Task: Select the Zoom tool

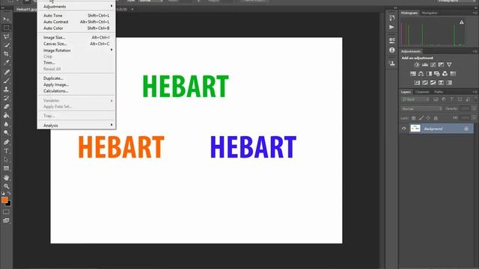Action: click(6, 186)
